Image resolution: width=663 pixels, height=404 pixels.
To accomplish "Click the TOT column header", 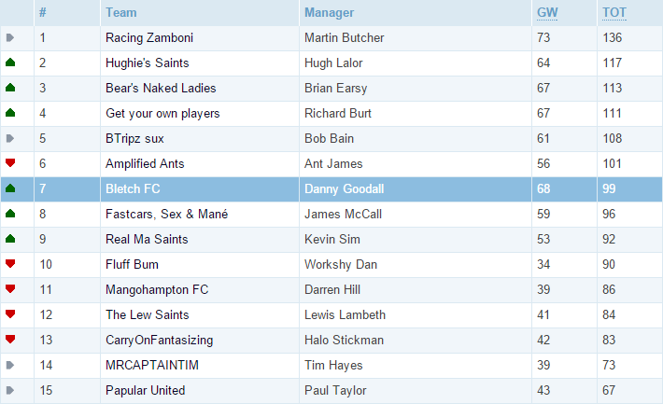I will [614, 13].
